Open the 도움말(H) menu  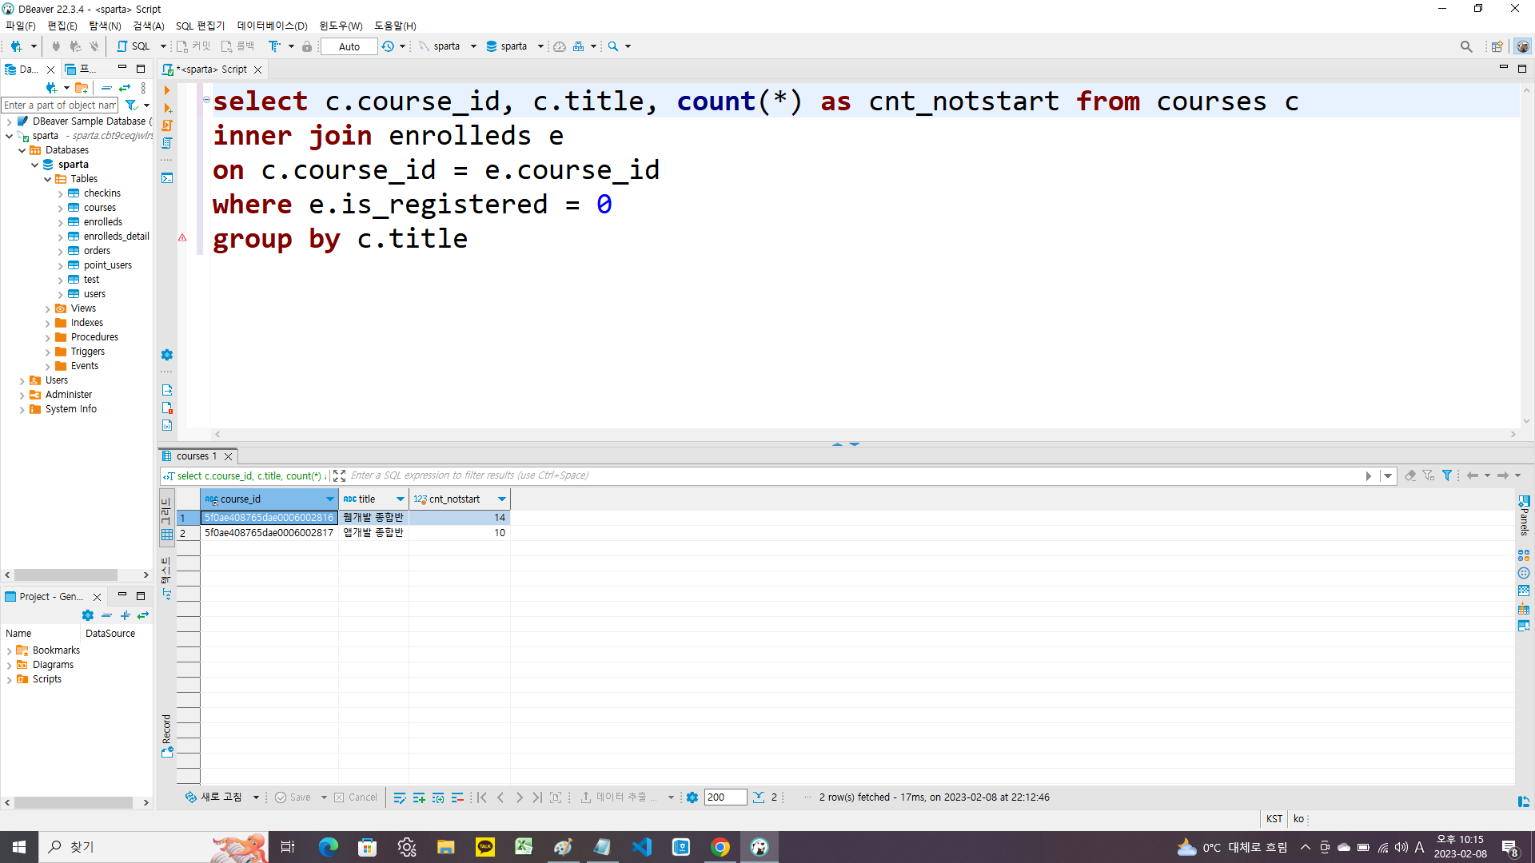pos(396,26)
